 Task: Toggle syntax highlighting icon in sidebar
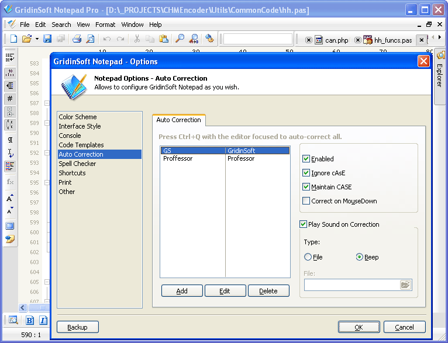point(10,166)
